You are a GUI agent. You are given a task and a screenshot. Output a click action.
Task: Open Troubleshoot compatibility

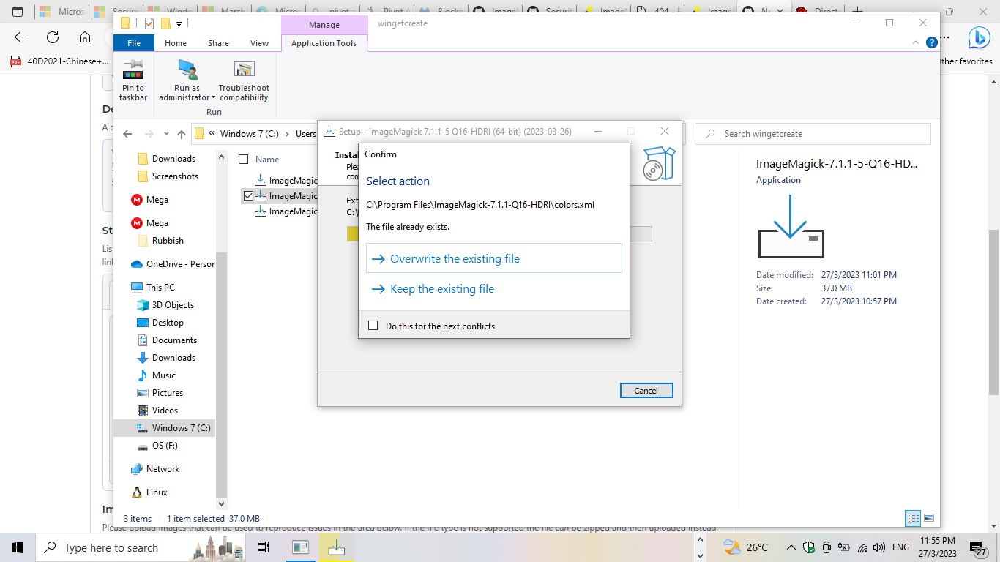point(244,79)
